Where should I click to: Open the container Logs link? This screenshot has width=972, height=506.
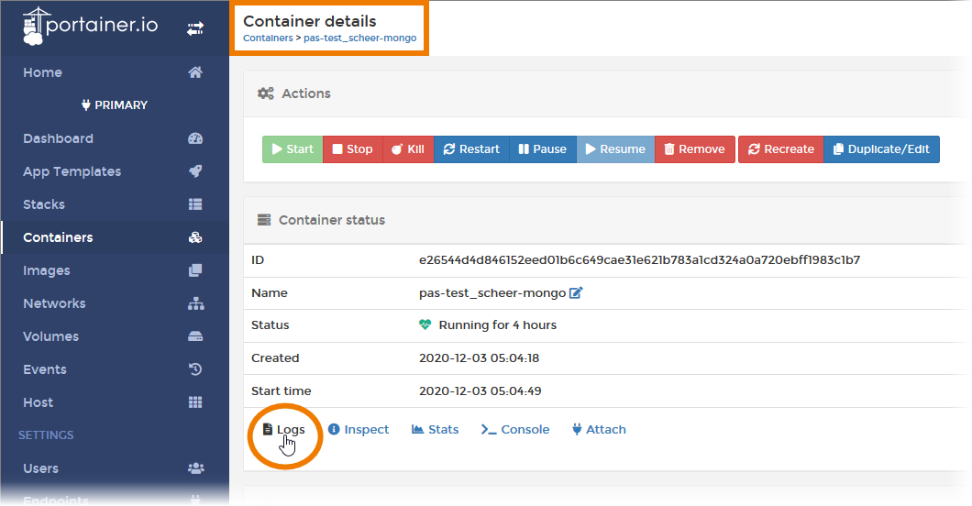click(x=284, y=429)
